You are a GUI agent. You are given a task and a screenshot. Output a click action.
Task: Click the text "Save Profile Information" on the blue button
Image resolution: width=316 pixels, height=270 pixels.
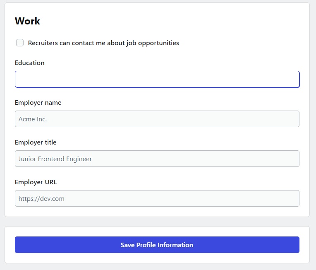(157, 245)
